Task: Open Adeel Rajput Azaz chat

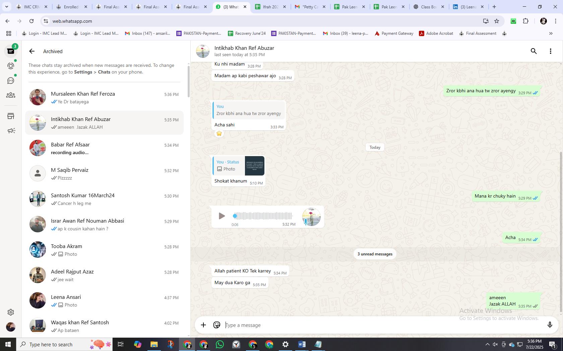Action: [104, 275]
